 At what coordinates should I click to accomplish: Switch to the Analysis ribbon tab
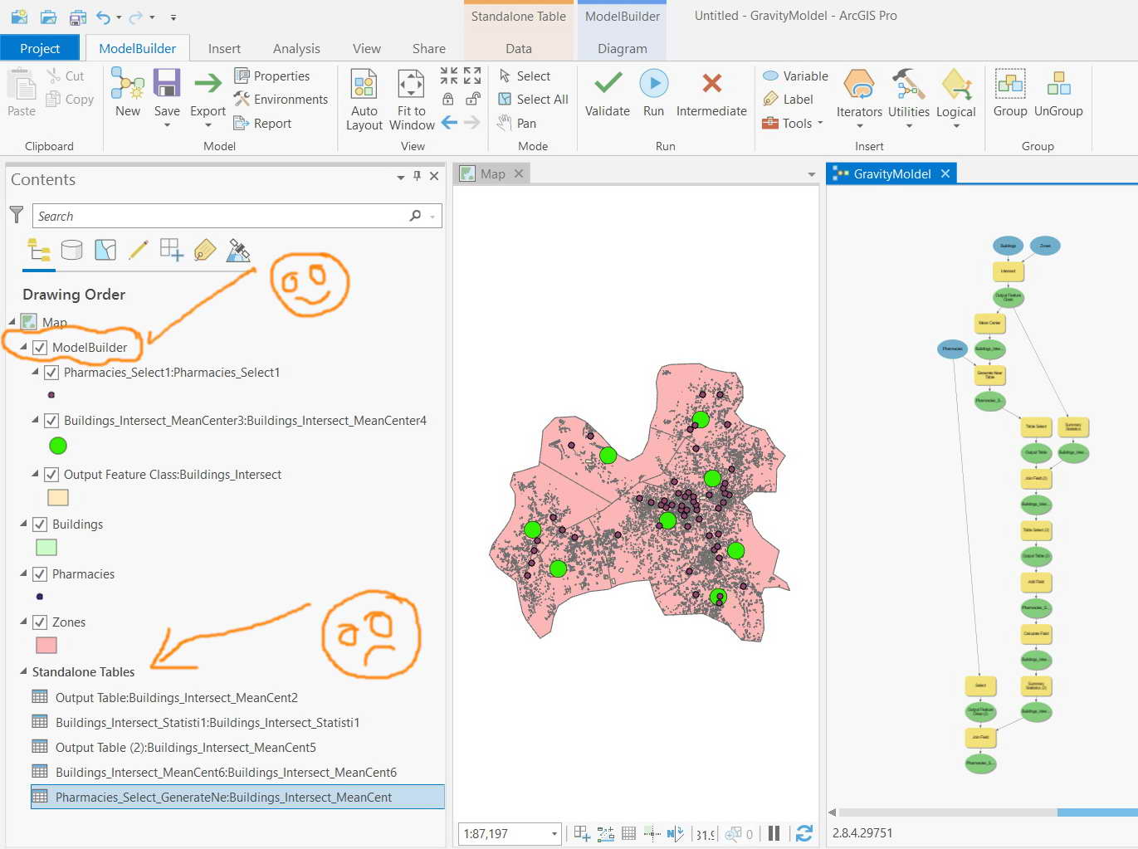tap(296, 47)
